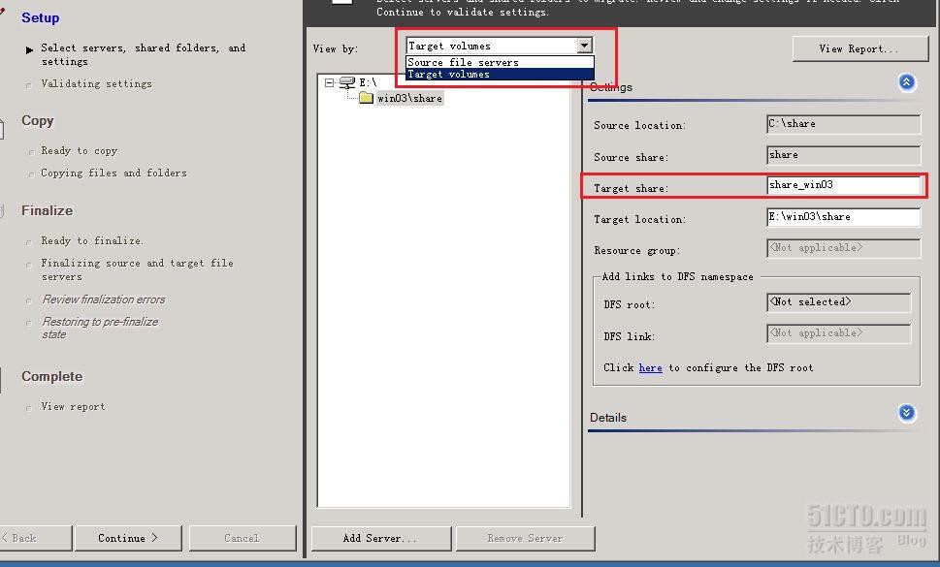940x567 pixels.
Task: Click the Ready to copy step bullet
Action: (x=30, y=152)
